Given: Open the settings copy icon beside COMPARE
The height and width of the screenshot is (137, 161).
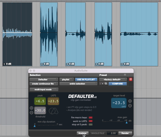Looking at the screenshot, I should coord(106,84).
